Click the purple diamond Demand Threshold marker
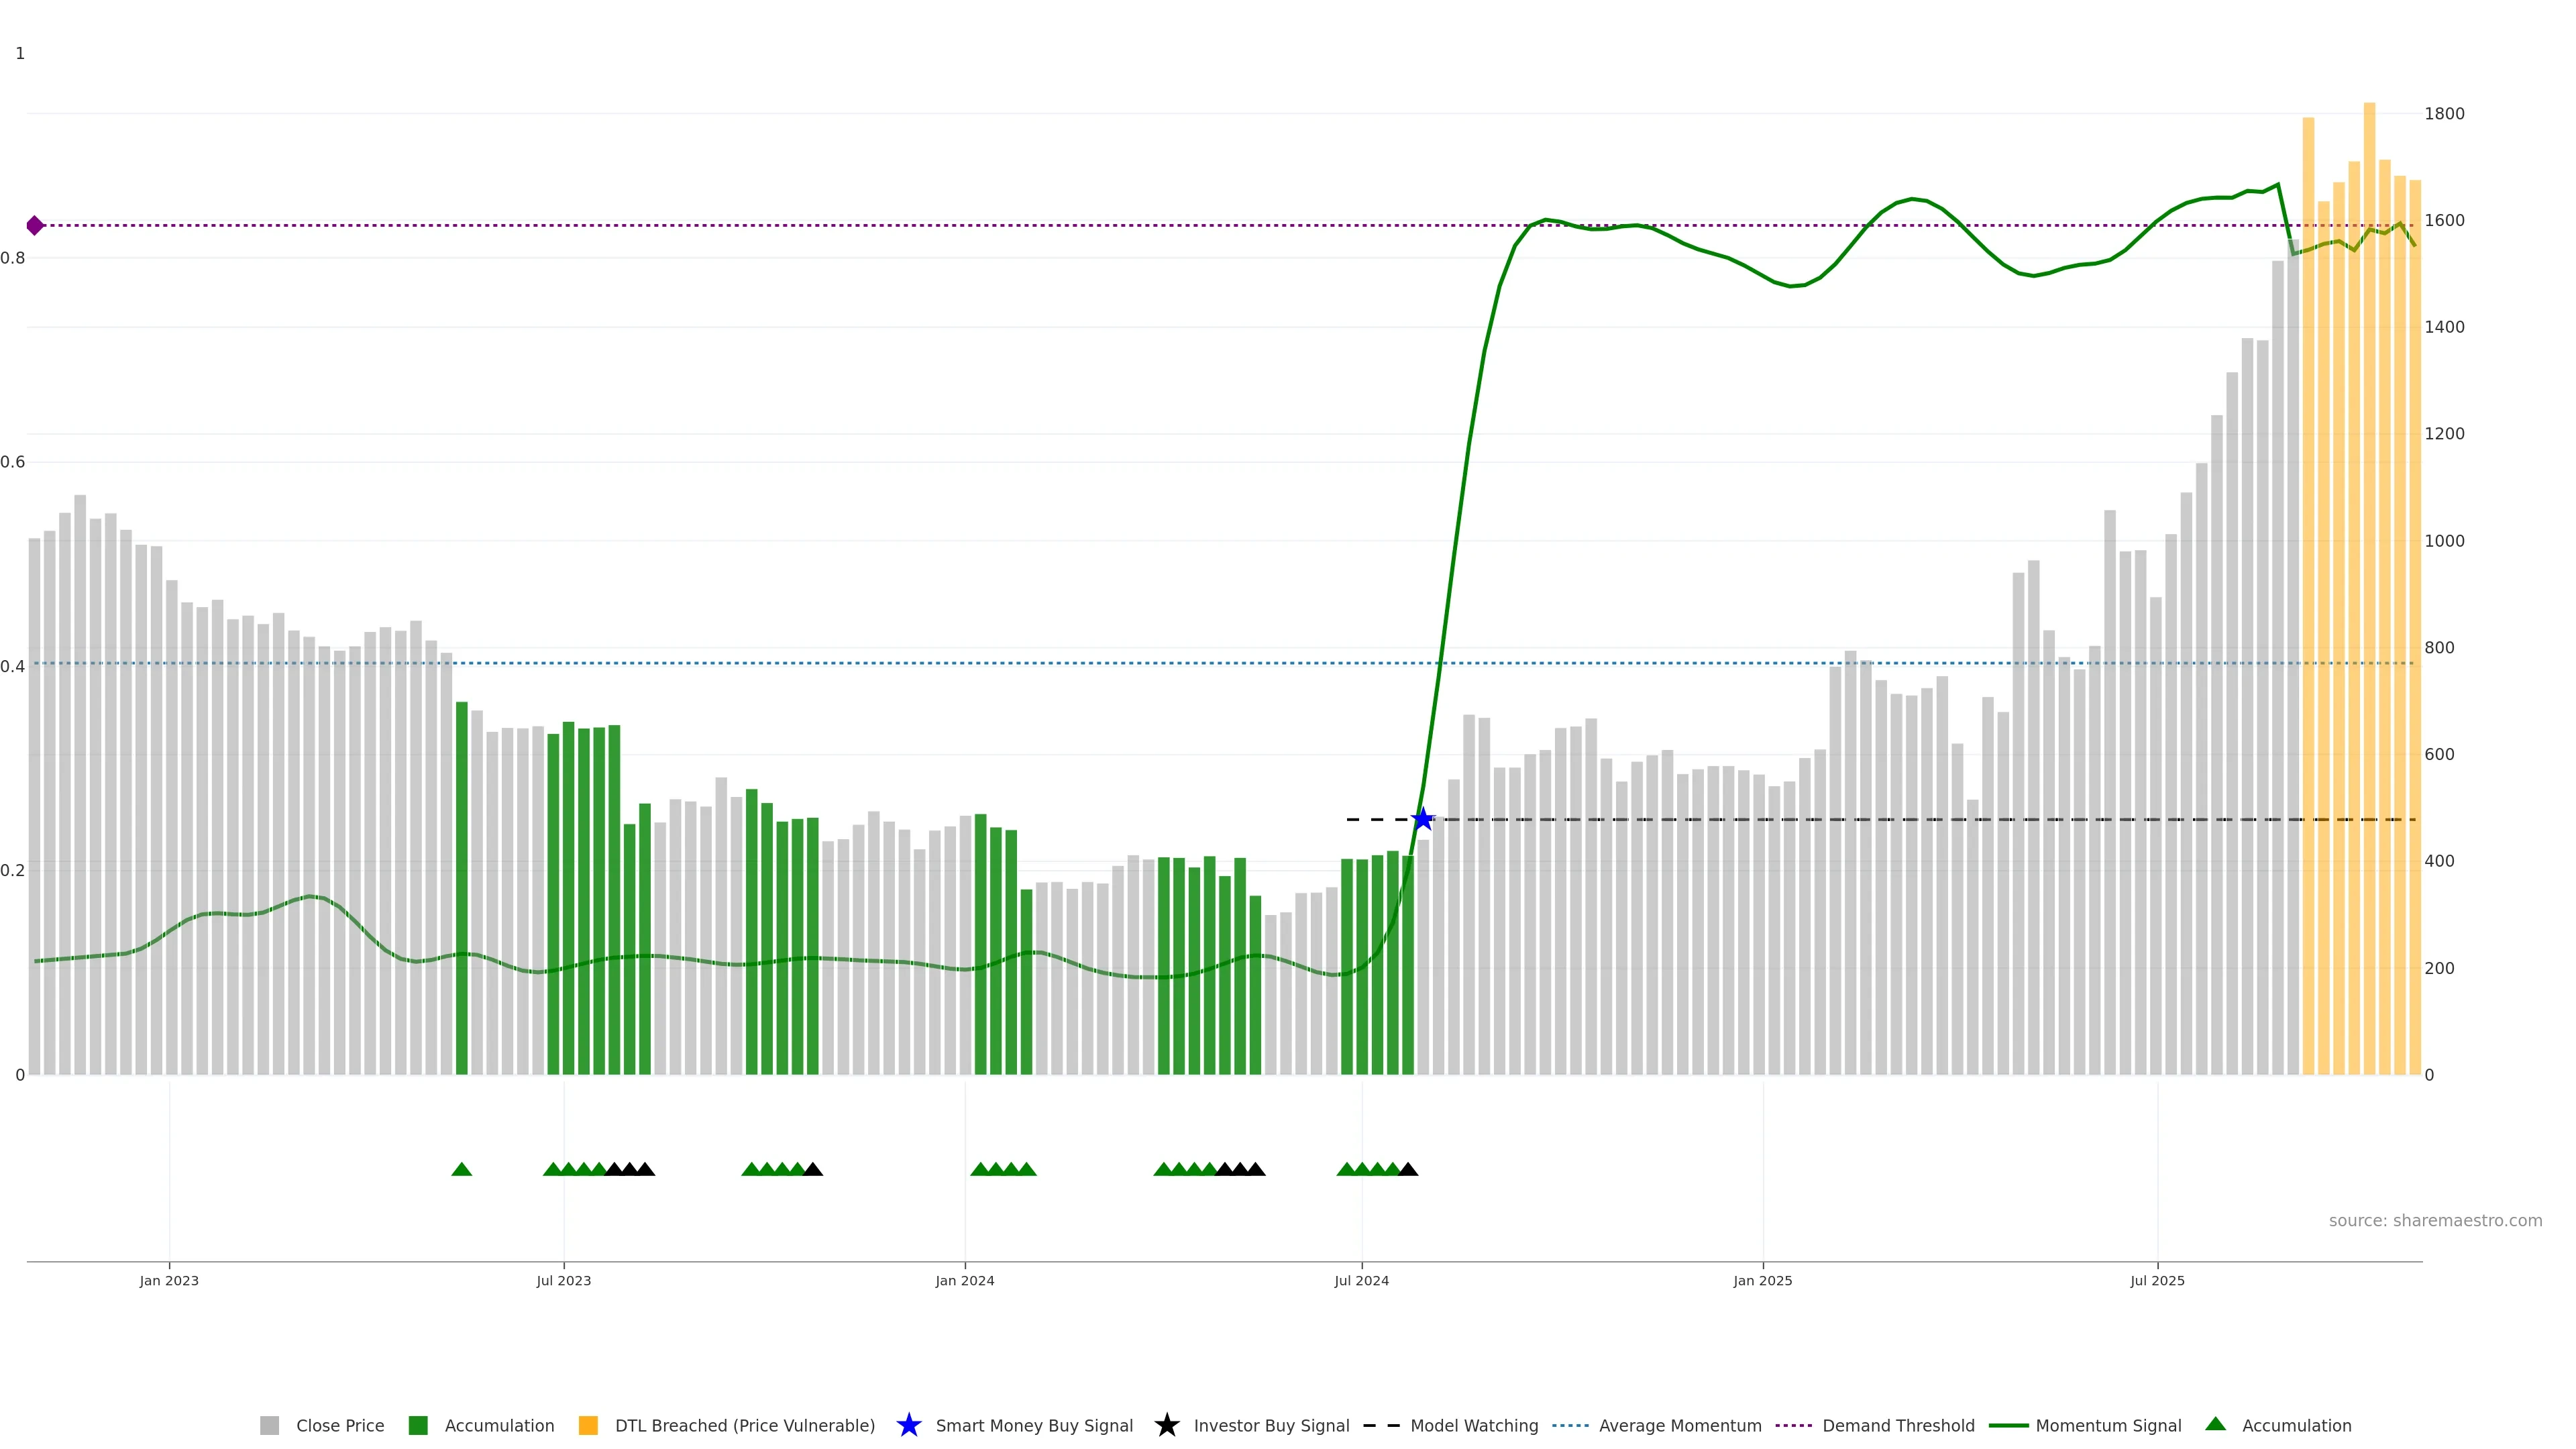2576x1449 pixels. pyautogui.click(x=35, y=225)
